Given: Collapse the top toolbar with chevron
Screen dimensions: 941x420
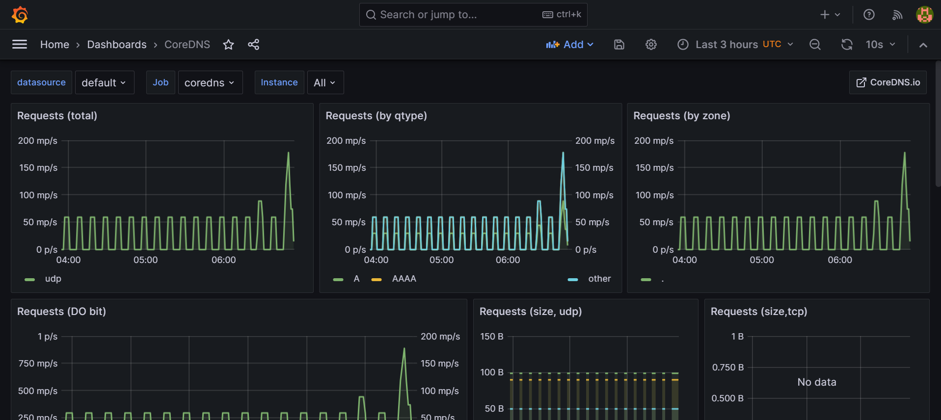Looking at the screenshot, I should (923, 45).
